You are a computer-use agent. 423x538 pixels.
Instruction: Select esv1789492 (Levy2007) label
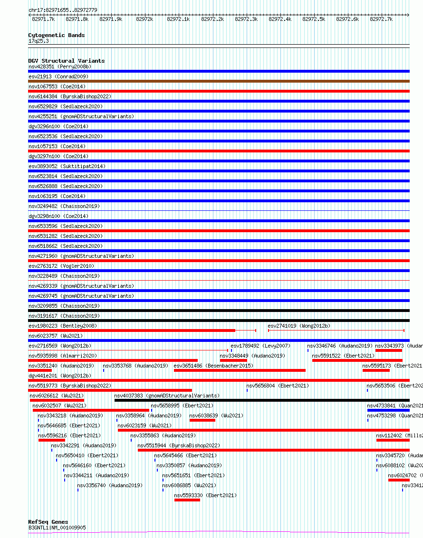coord(260,345)
